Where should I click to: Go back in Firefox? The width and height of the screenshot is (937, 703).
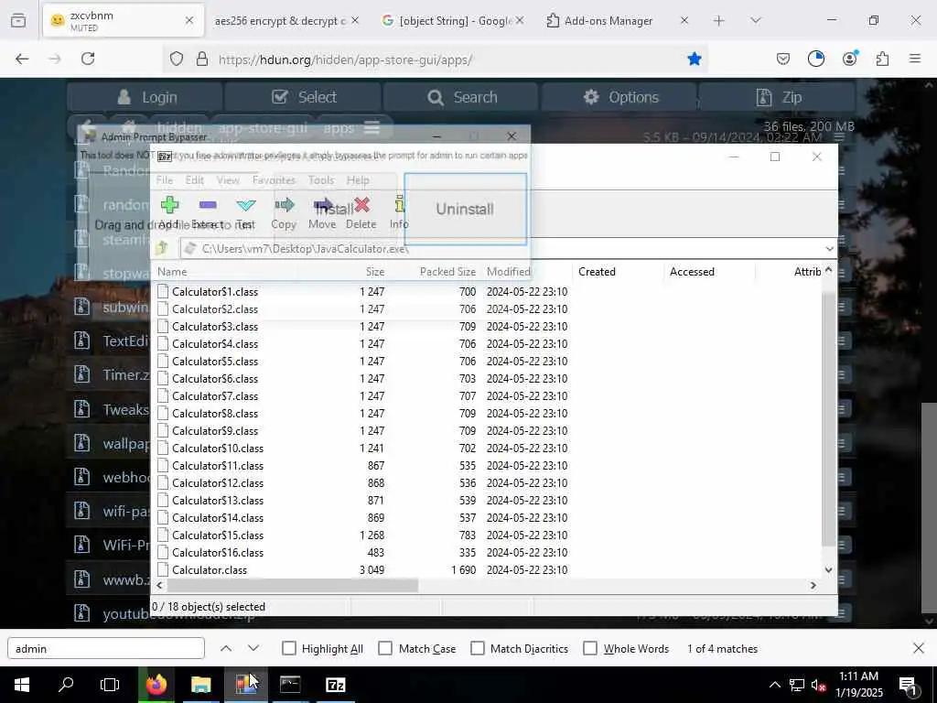tap(22, 59)
